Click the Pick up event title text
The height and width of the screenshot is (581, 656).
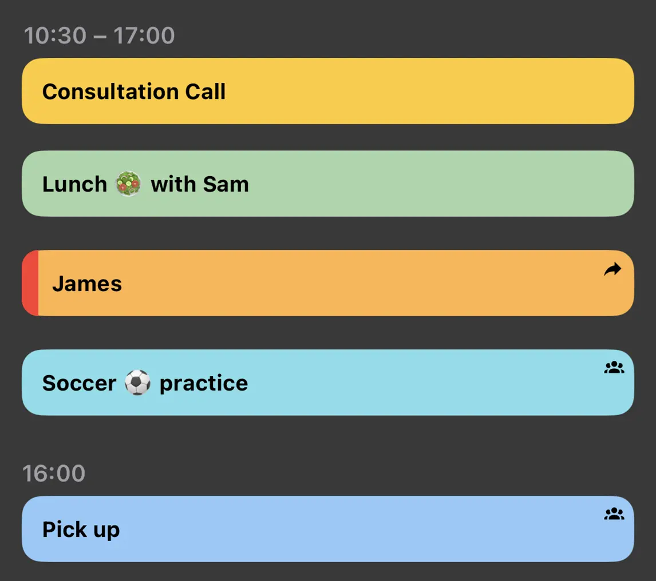[x=80, y=529]
